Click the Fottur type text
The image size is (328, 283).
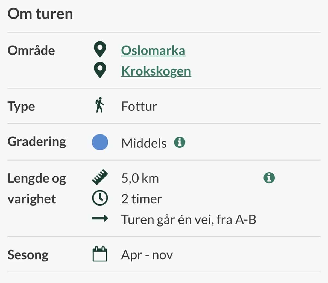(139, 106)
